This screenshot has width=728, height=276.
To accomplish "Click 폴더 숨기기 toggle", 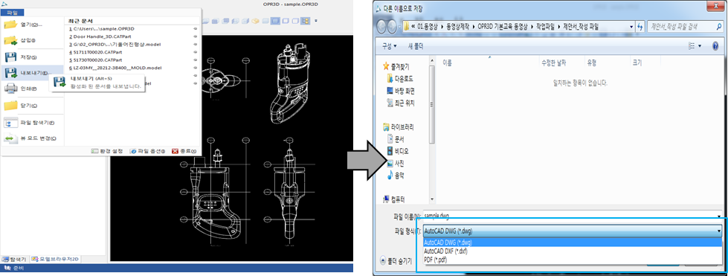I will [396, 261].
